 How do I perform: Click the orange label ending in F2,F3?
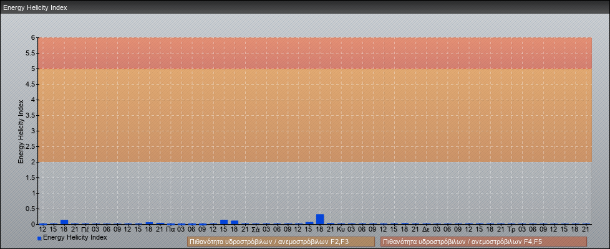[x=281, y=242]
